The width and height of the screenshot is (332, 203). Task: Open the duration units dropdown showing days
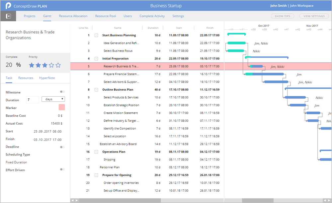coord(53,99)
